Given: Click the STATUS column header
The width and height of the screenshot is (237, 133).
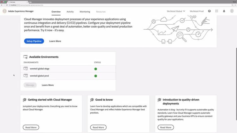Looking at the screenshot, I should (97, 63).
